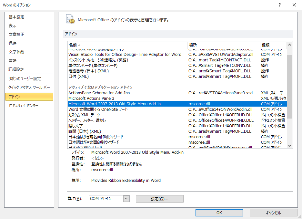The width and height of the screenshot is (302, 219).
Task: Confirm with the OK button
Action: 219,213
